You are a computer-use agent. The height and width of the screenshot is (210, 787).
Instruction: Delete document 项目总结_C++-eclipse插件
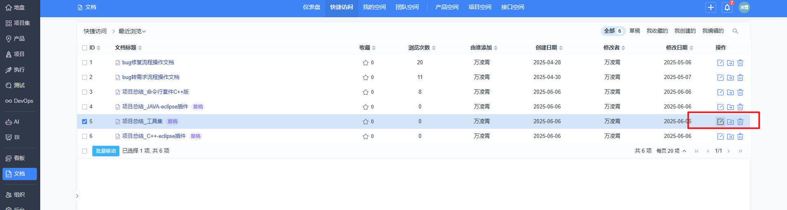pos(740,136)
